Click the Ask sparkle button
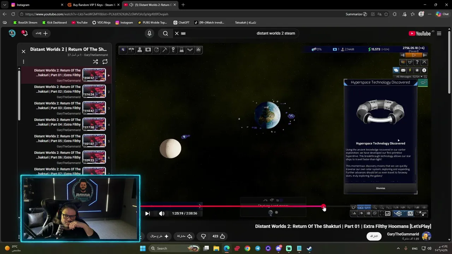Viewport: 452px width, 254px height. (x=159, y=236)
